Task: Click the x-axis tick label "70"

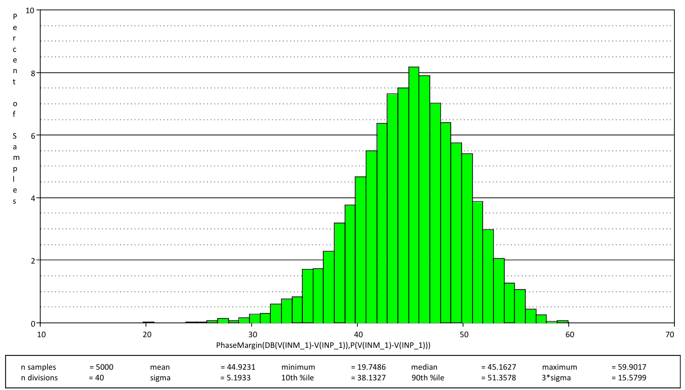Action: click(670, 334)
